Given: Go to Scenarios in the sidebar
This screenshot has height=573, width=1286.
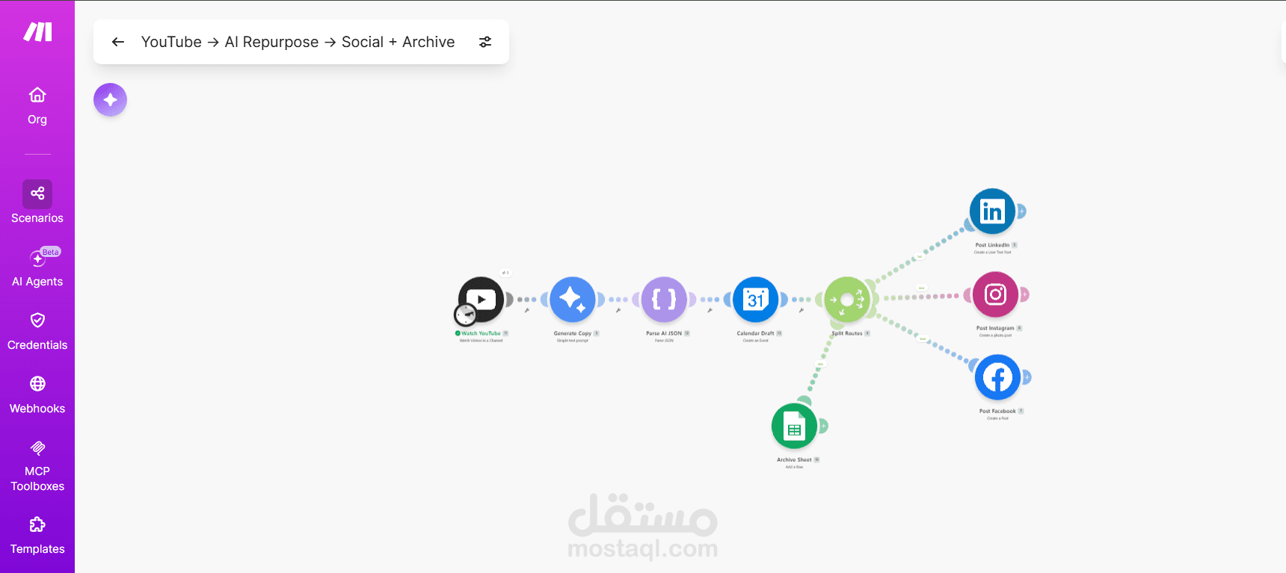Looking at the screenshot, I should (x=37, y=202).
